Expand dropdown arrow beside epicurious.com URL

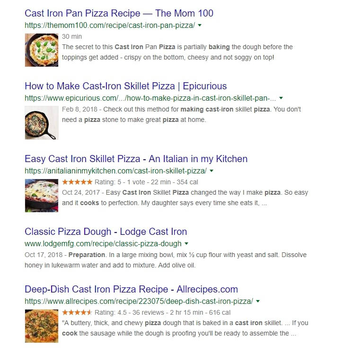281,98
